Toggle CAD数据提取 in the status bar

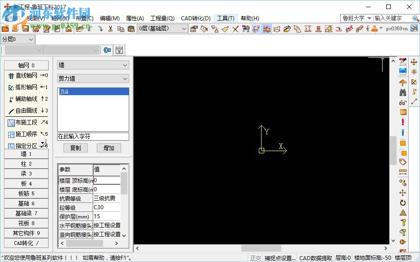pyautogui.click(x=316, y=258)
